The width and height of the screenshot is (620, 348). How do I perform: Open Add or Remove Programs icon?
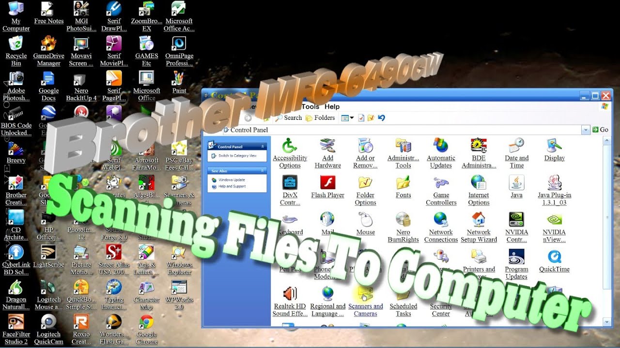coord(365,153)
